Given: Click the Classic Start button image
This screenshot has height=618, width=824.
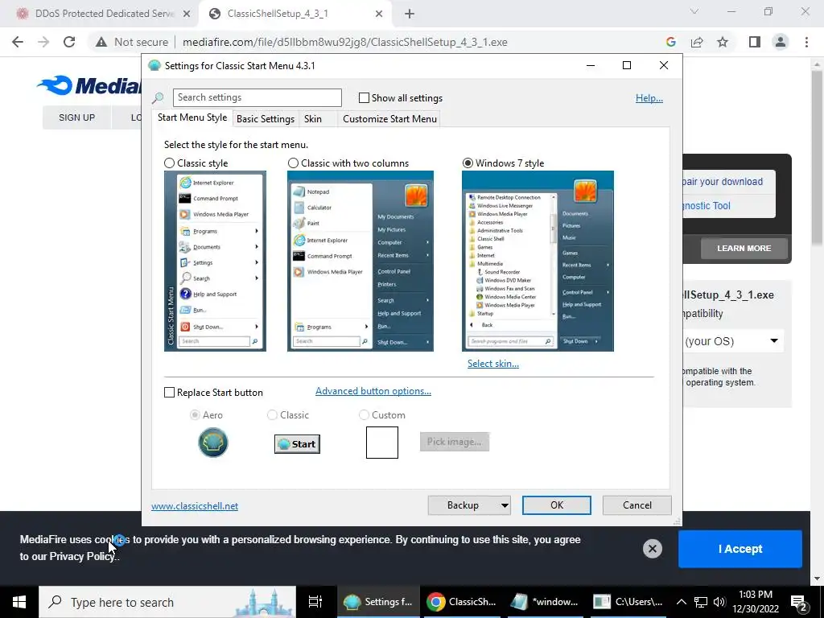Looking at the screenshot, I should (297, 444).
